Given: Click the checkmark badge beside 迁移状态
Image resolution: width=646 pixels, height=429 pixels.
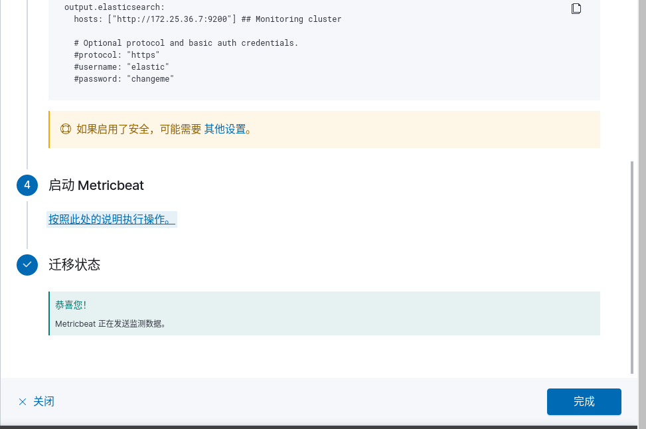Looking at the screenshot, I should pyautogui.click(x=27, y=264).
